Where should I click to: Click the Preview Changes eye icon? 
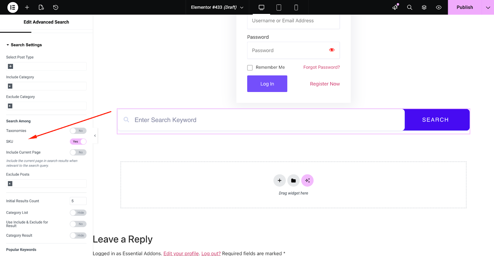(439, 7)
